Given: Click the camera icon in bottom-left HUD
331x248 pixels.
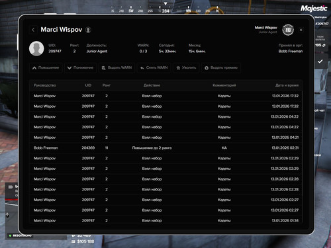Looking at the screenshot, I should [x=11, y=187].
